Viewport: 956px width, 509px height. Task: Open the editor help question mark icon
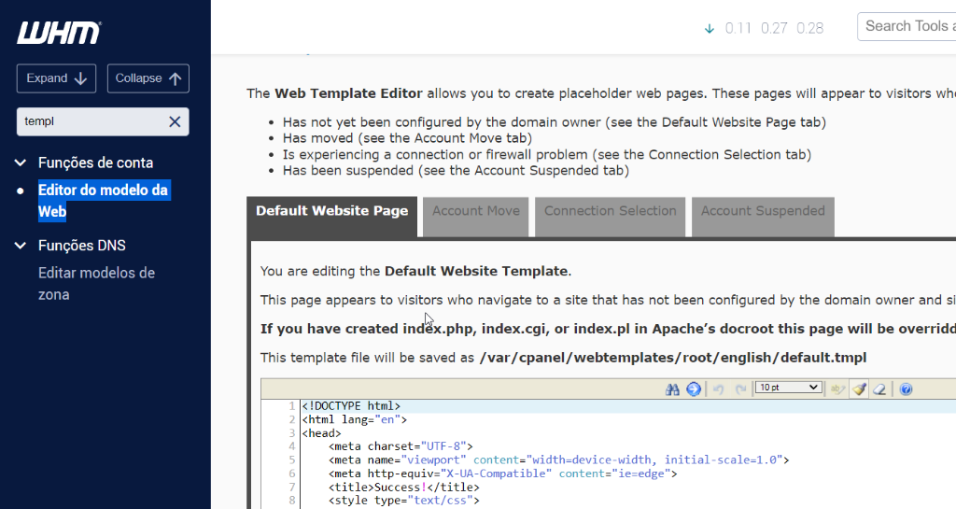(906, 389)
